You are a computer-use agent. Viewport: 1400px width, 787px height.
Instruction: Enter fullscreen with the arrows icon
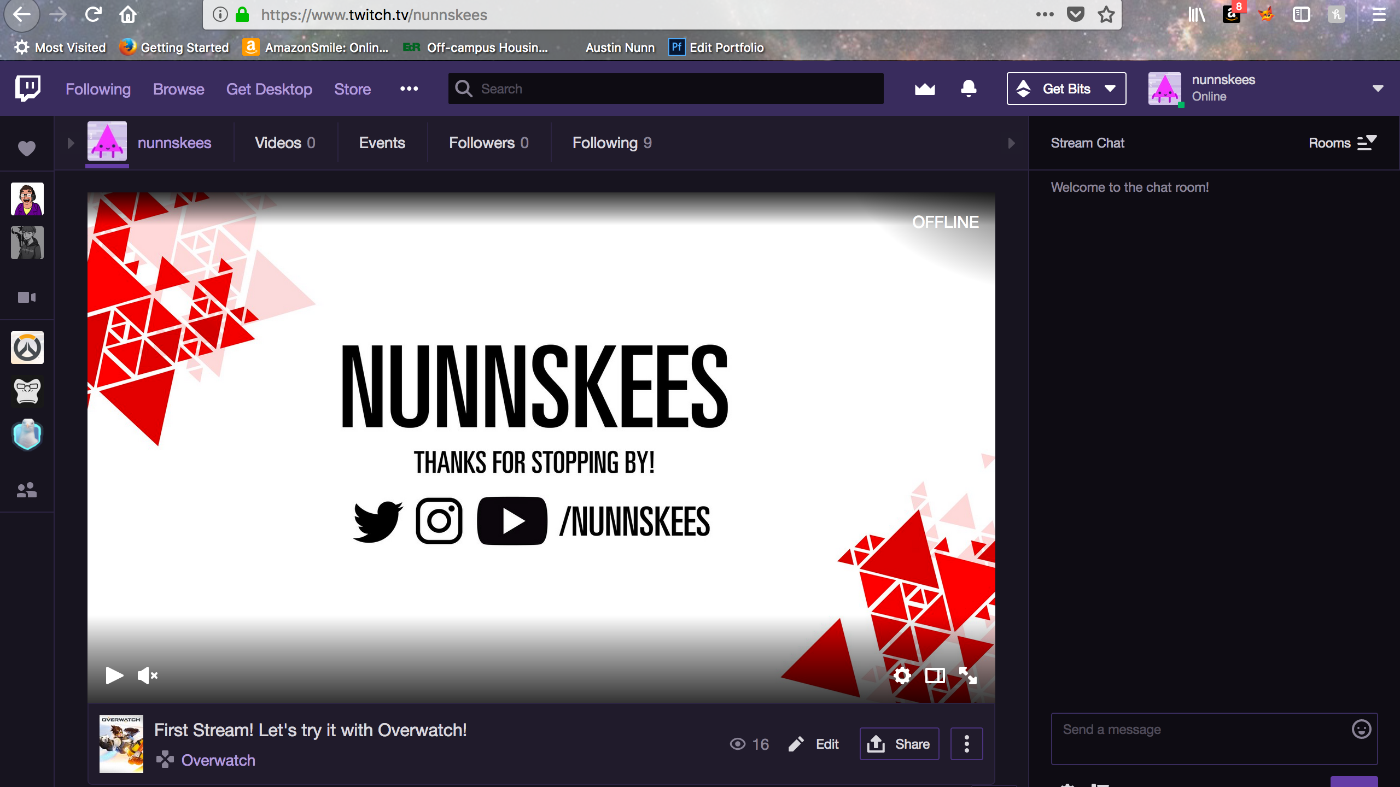pyautogui.click(x=968, y=676)
